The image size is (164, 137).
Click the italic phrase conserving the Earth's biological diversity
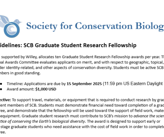coord(49,121)
